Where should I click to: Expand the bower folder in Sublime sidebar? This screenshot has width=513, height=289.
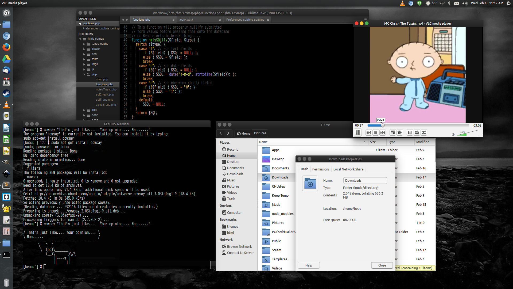pyautogui.click(x=84, y=49)
